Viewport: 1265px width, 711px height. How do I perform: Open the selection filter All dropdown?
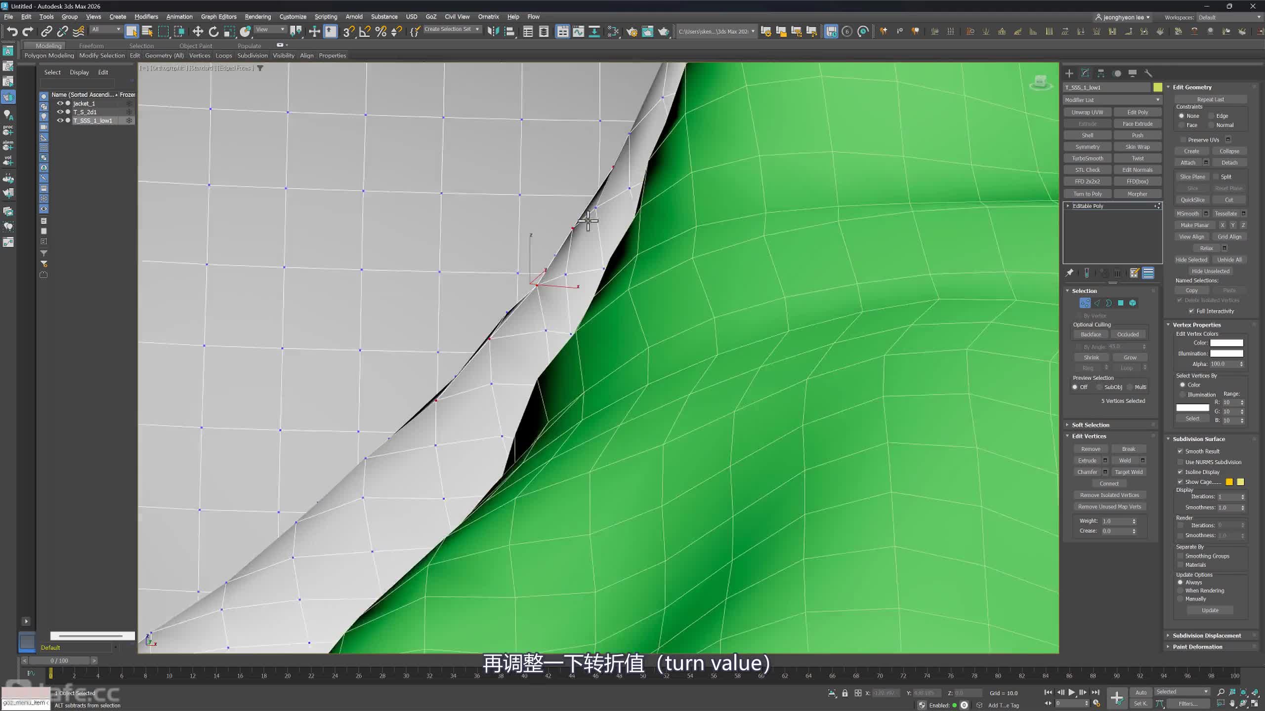pyautogui.click(x=106, y=30)
